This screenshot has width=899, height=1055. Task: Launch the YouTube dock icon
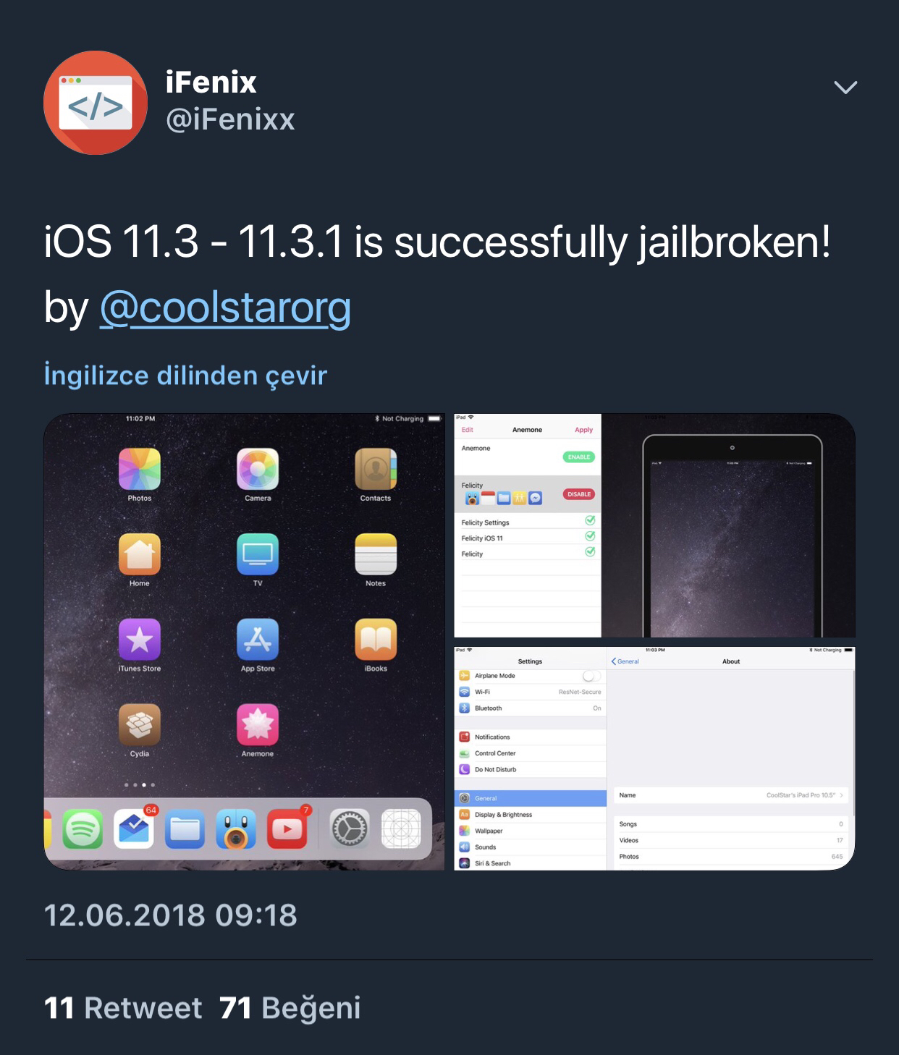[x=287, y=829]
